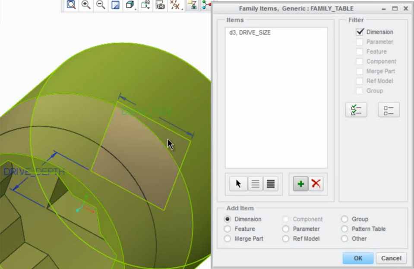This screenshot has height=269, width=414.
Task: Toggle the Group filter checkbox
Action: point(359,91)
